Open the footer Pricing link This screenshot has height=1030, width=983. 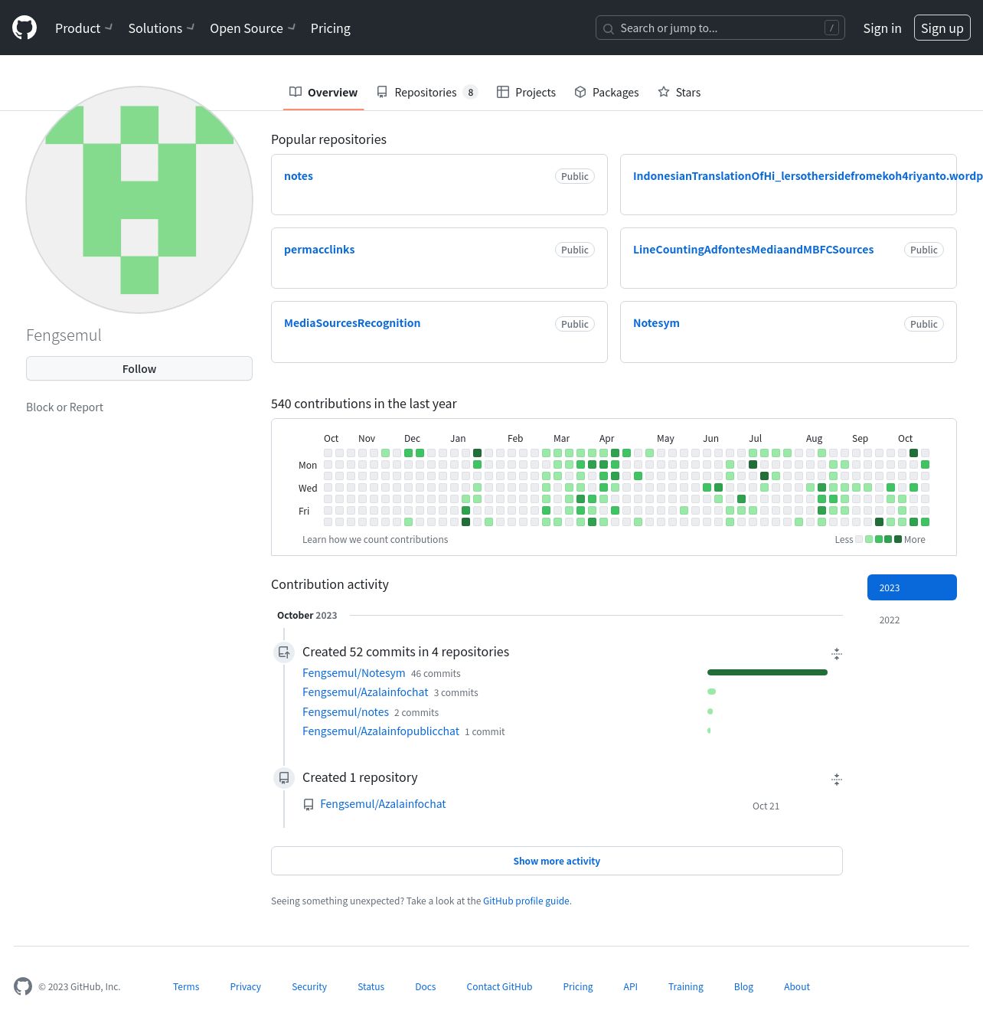578,987
